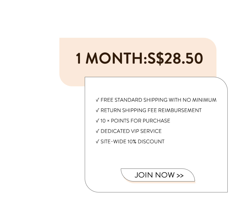Click the 10% figure in the discount line
This screenshot has width=235, height=217.
[x=132, y=142]
